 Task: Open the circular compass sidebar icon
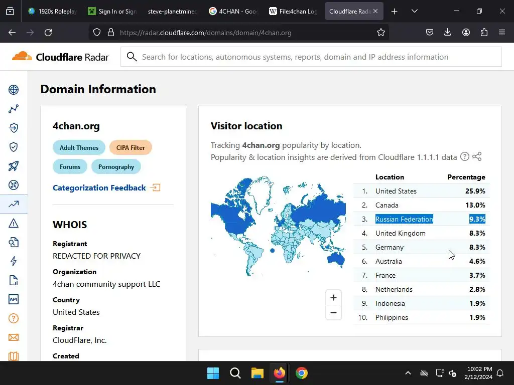[x=14, y=185]
